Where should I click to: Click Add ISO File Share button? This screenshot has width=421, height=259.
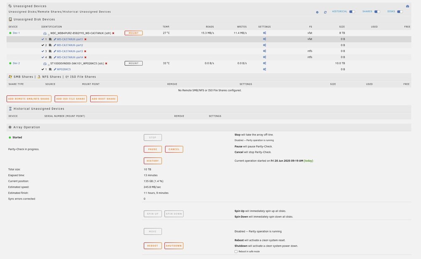click(x=71, y=99)
